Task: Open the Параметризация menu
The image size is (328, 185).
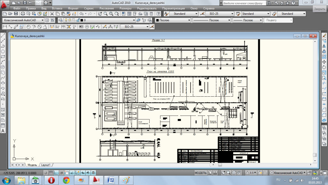Action: (173, 9)
